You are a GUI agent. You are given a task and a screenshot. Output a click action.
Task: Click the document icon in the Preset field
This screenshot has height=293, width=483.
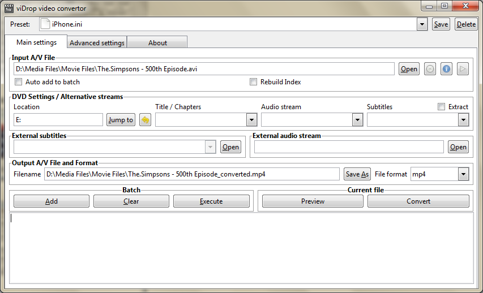click(45, 24)
